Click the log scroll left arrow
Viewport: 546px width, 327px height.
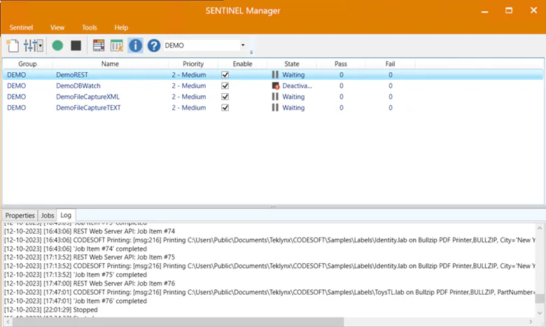tap(8, 322)
